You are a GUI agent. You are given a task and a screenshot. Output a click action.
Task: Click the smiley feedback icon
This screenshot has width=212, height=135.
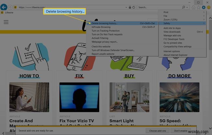pos(209,7)
